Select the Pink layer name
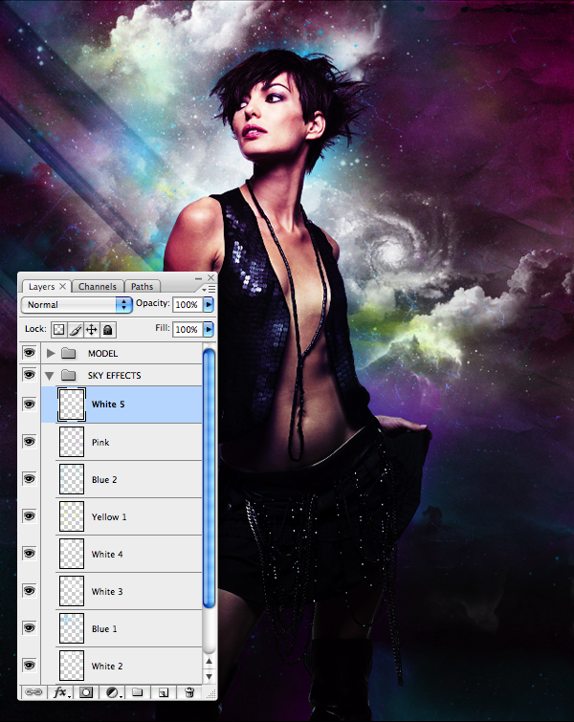The image size is (574, 722). click(100, 443)
